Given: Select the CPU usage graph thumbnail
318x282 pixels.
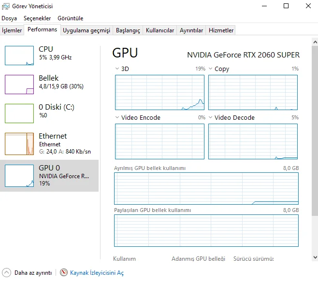Looking at the screenshot, I should (x=19, y=56).
